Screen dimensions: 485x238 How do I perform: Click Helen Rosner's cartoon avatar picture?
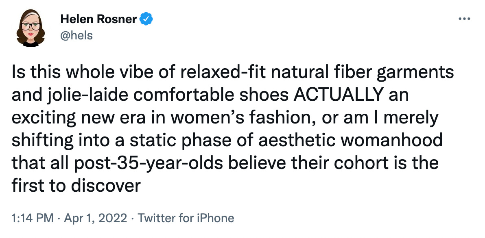tap(31, 28)
